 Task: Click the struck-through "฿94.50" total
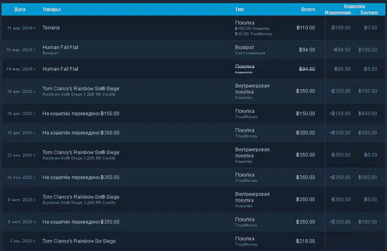pos(307,69)
